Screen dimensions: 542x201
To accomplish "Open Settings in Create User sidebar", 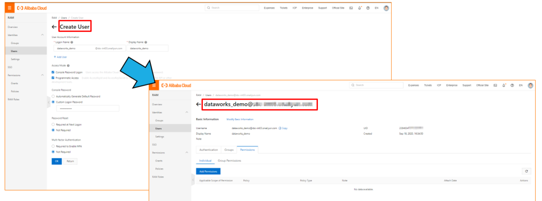I will click(x=15, y=59).
